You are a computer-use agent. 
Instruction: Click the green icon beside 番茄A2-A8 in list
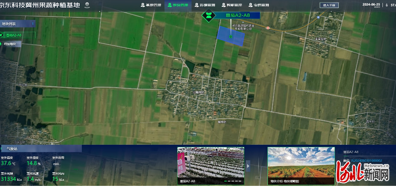click(x=3, y=35)
